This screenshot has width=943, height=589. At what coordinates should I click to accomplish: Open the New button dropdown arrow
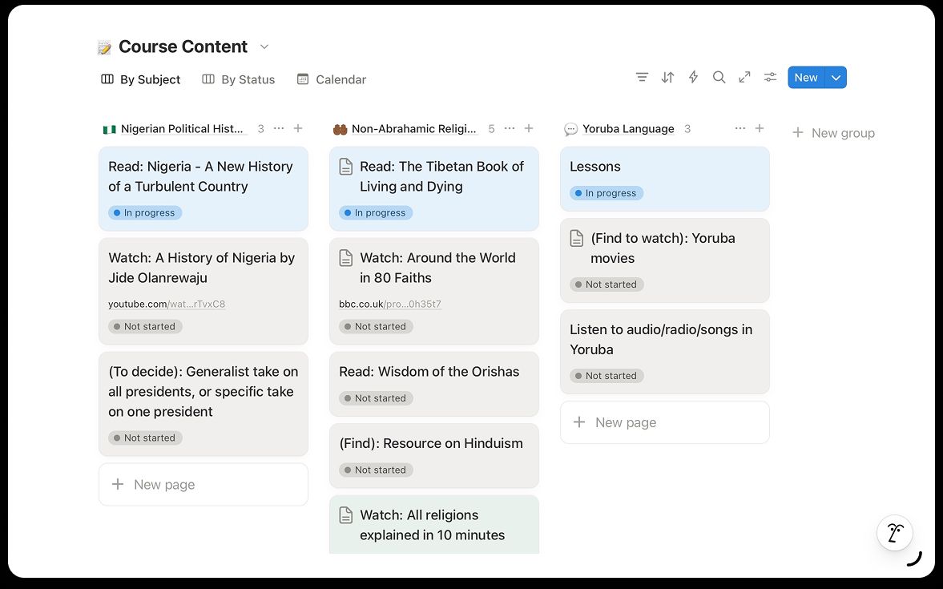pos(836,77)
